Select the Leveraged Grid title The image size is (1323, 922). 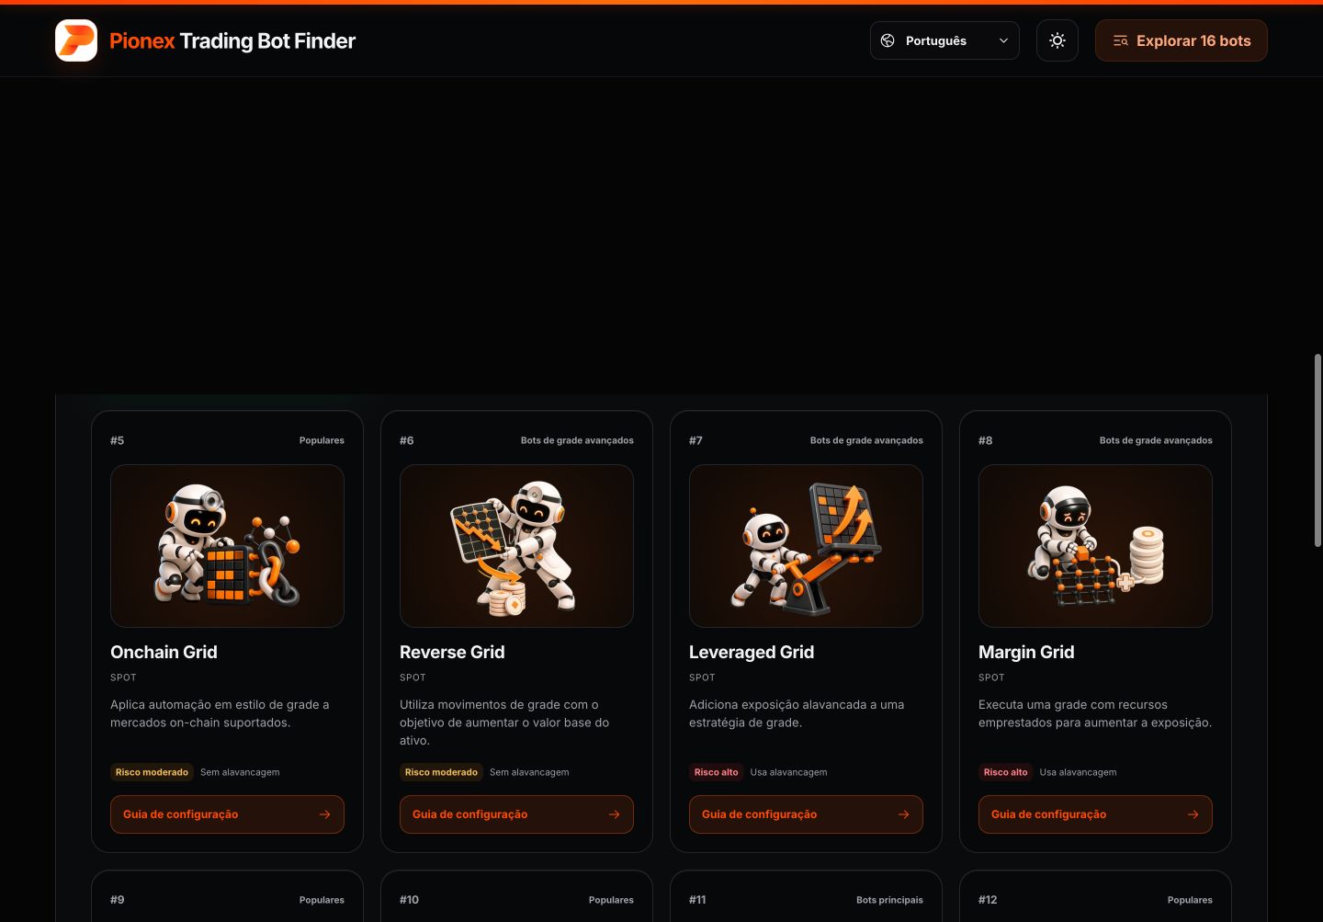[x=752, y=652]
